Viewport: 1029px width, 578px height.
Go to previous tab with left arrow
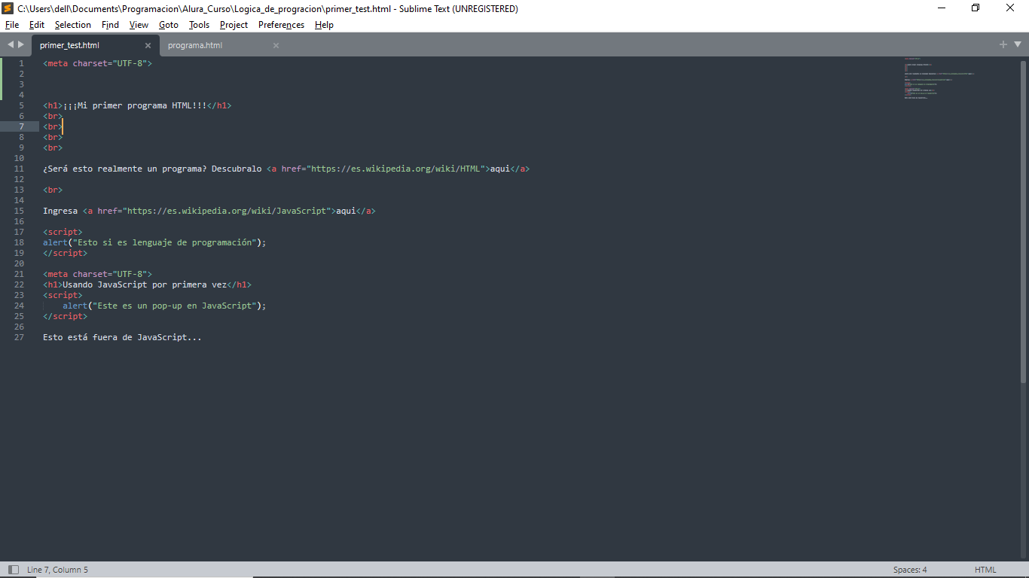[x=11, y=44]
